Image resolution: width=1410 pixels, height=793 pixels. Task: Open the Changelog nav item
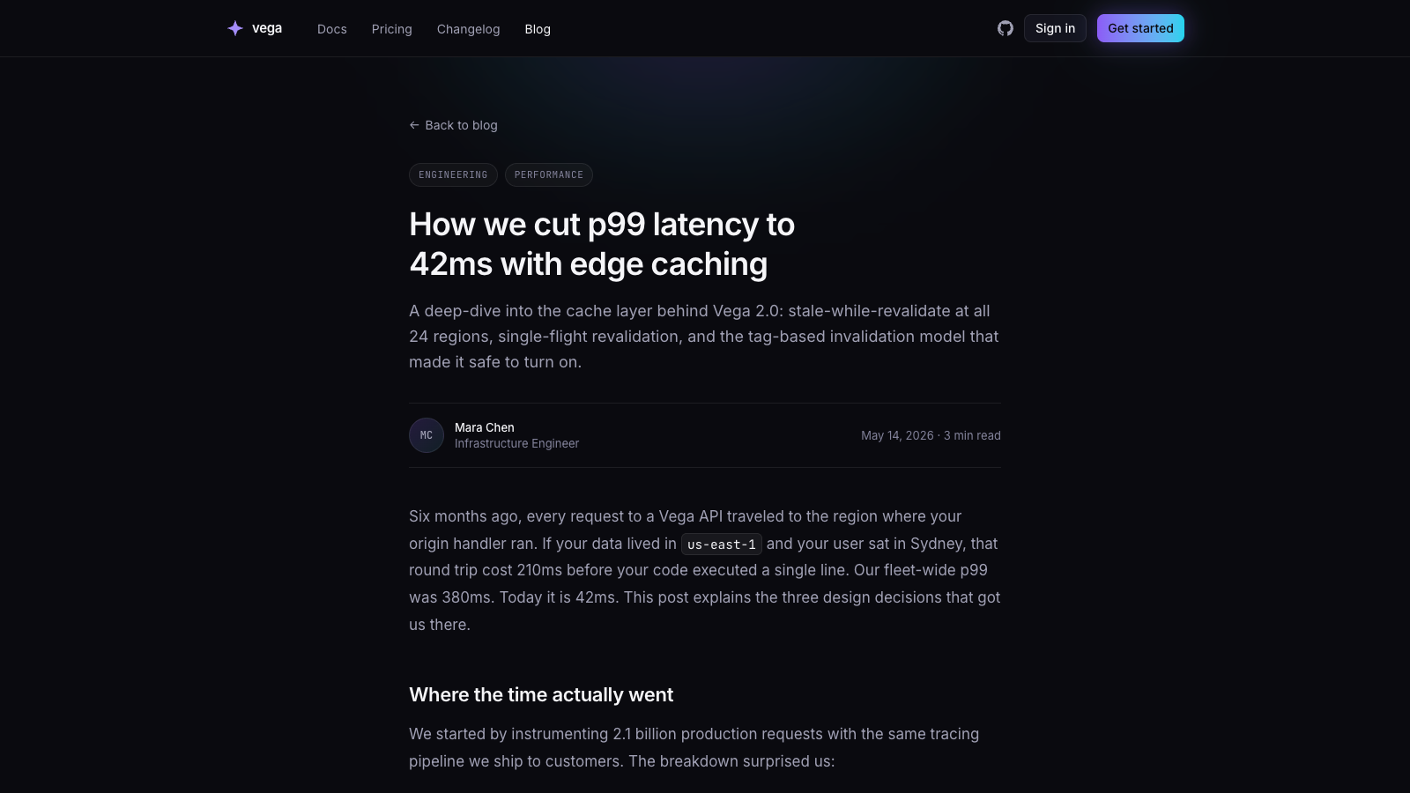point(468,29)
